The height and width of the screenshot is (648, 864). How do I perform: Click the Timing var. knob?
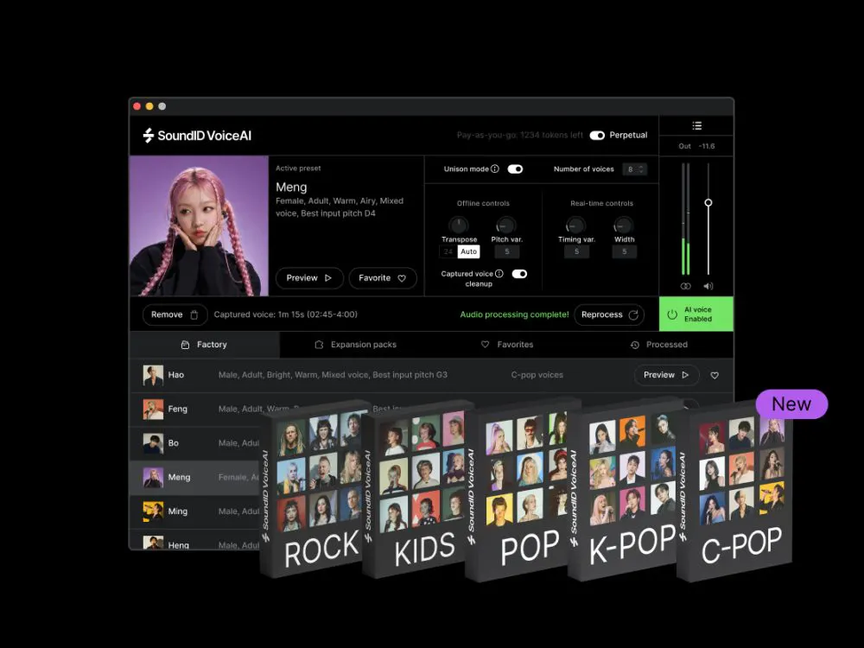pos(575,225)
